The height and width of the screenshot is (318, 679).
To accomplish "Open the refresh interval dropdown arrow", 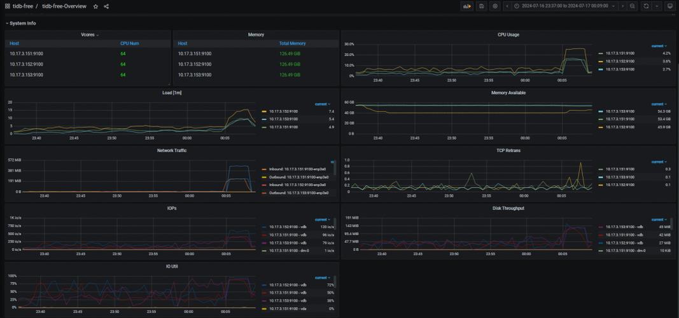I will pos(657,6).
